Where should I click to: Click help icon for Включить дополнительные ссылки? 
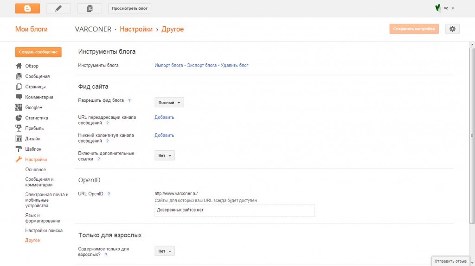coord(98,159)
